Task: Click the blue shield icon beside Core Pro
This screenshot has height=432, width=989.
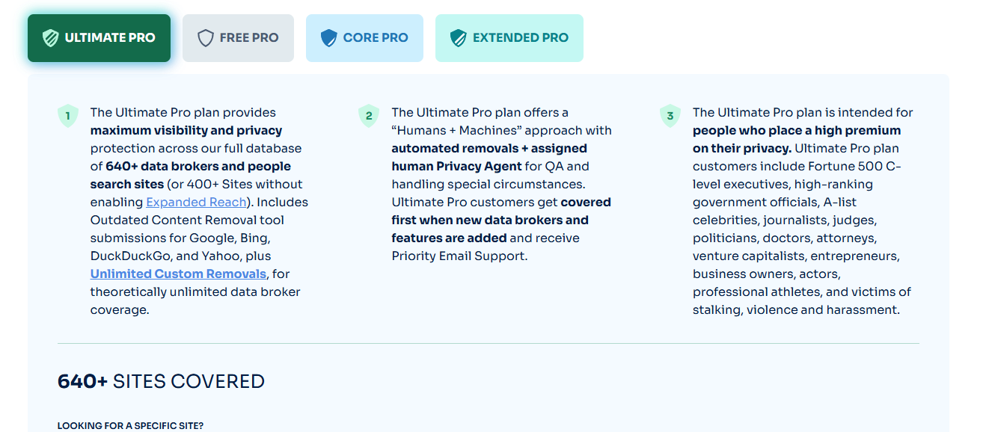Action: 329,38
